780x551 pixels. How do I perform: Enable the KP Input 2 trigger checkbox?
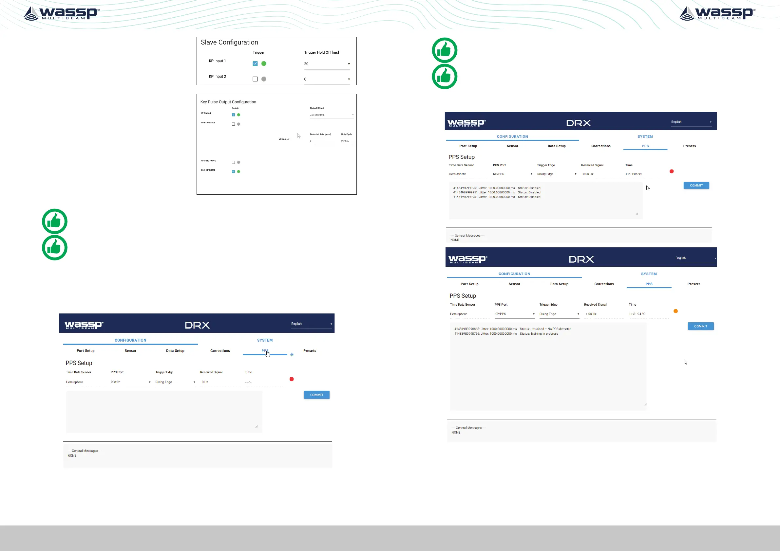click(255, 79)
